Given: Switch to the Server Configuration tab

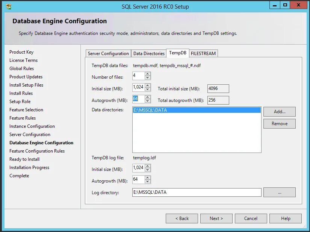Looking at the screenshot, I should pyautogui.click(x=108, y=54).
